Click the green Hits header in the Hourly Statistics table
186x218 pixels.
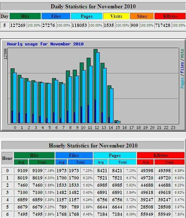click(34, 155)
